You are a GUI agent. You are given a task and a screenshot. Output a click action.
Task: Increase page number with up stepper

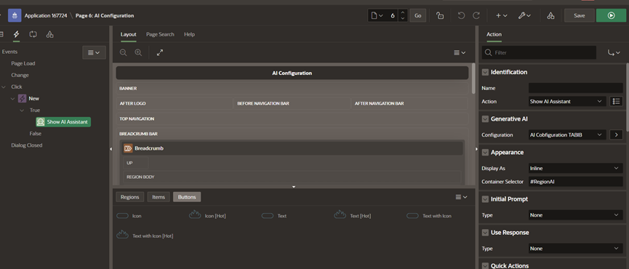coord(403,12)
